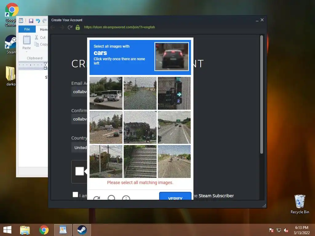Click the Redo arrow in WordPad
Image resolution: width=315 pixels, height=236 pixels.
coord(44,21)
